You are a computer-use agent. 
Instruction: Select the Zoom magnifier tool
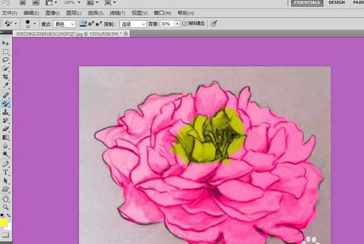pyautogui.click(x=6, y=207)
